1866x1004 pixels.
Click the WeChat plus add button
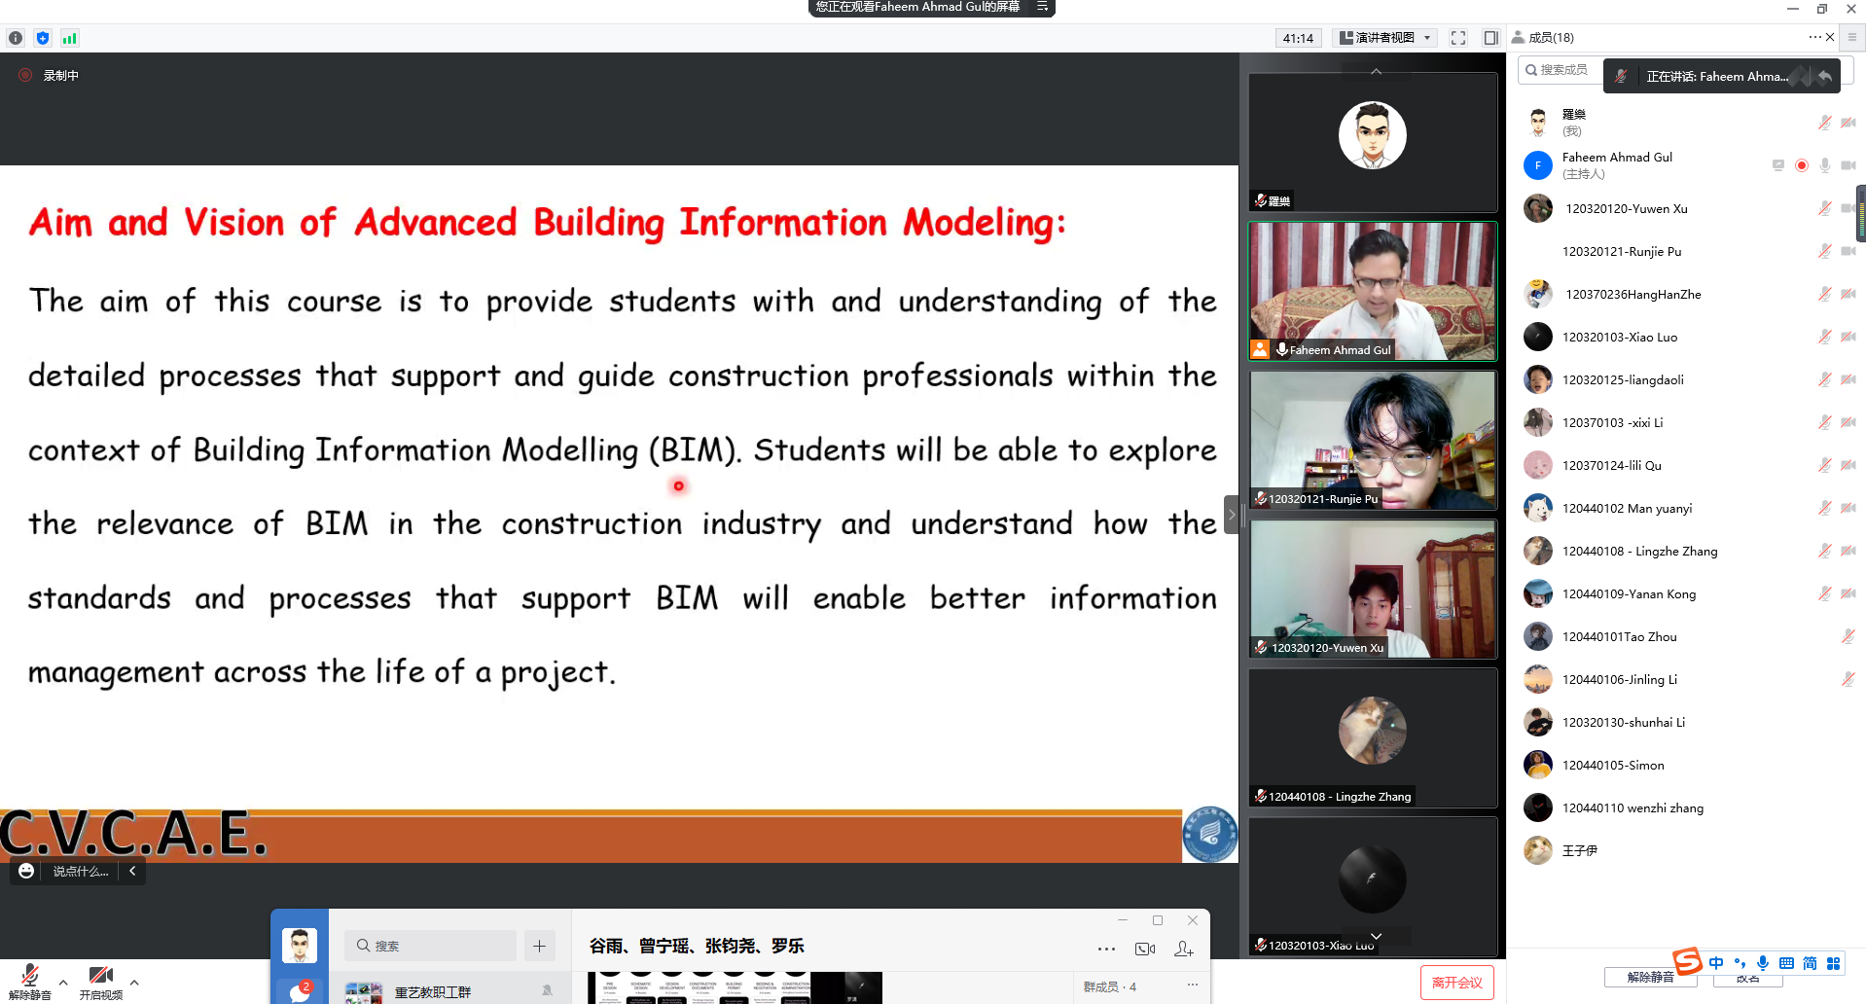click(540, 946)
